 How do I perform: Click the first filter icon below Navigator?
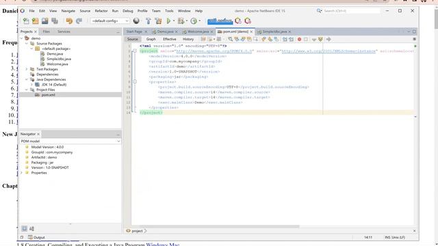[x=25, y=229]
